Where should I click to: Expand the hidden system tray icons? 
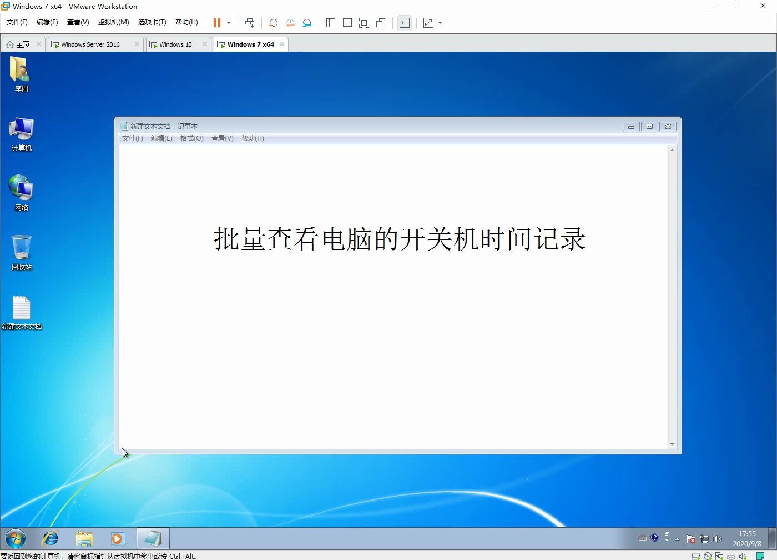677,538
